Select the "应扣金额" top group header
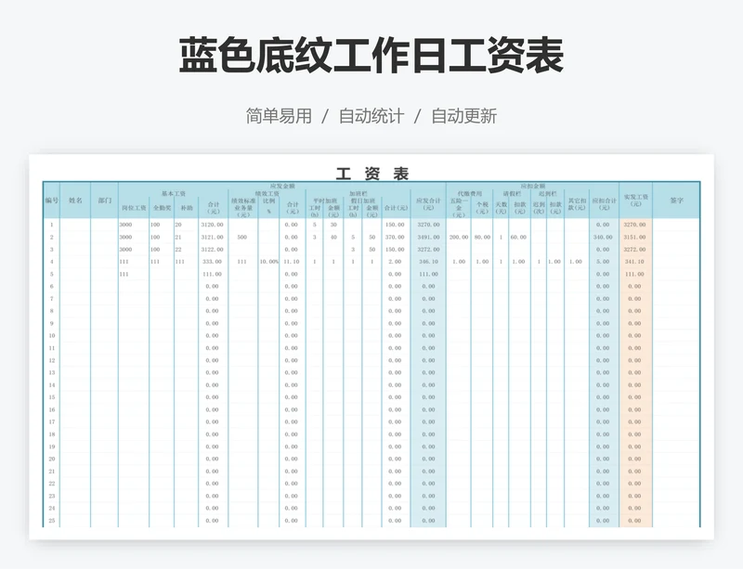This screenshot has height=569, width=743. pos(533,187)
